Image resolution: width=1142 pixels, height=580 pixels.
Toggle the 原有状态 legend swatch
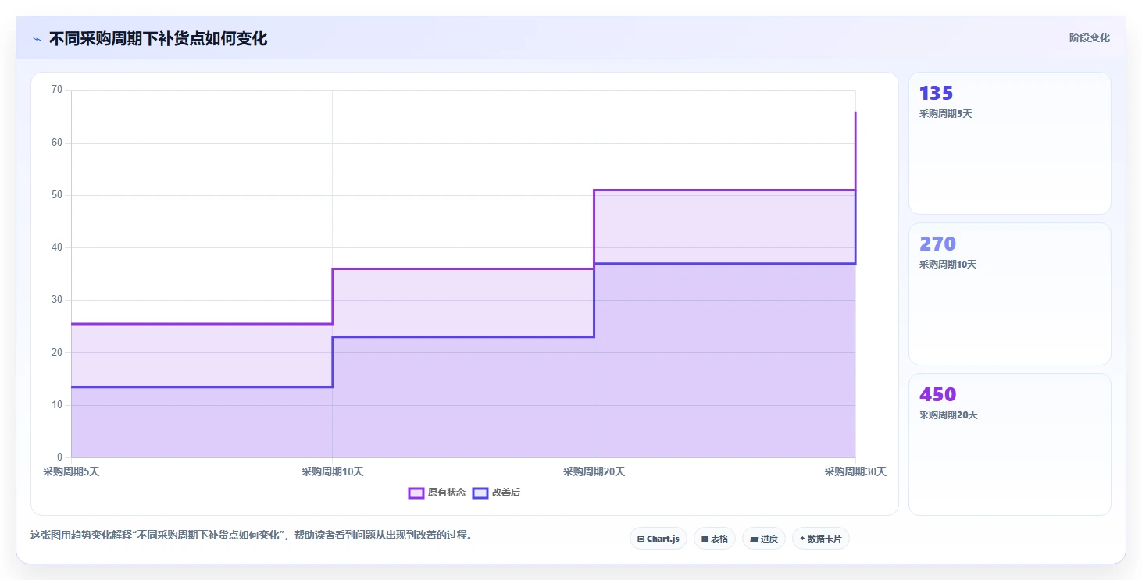pyautogui.click(x=416, y=493)
